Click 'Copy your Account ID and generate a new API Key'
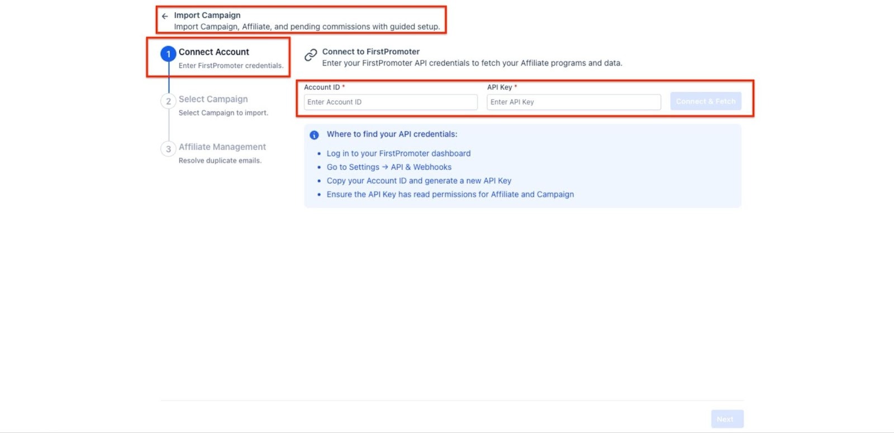This screenshot has height=433, width=894. pyautogui.click(x=419, y=181)
